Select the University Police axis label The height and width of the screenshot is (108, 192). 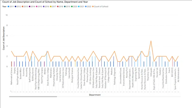click(x=57, y=74)
